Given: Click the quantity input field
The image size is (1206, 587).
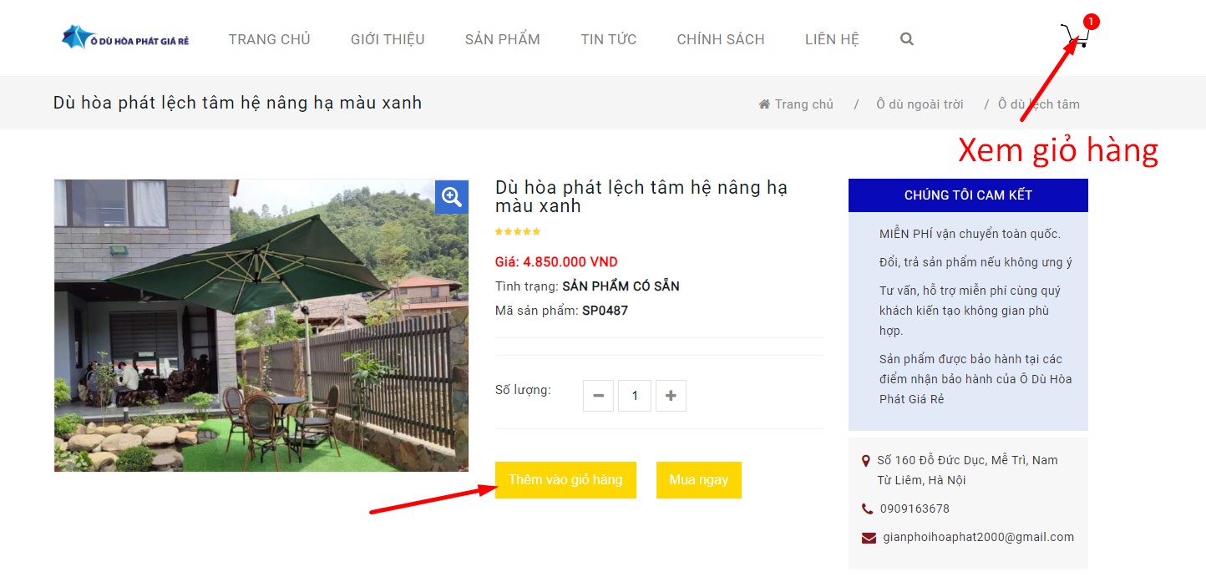Looking at the screenshot, I should (635, 396).
